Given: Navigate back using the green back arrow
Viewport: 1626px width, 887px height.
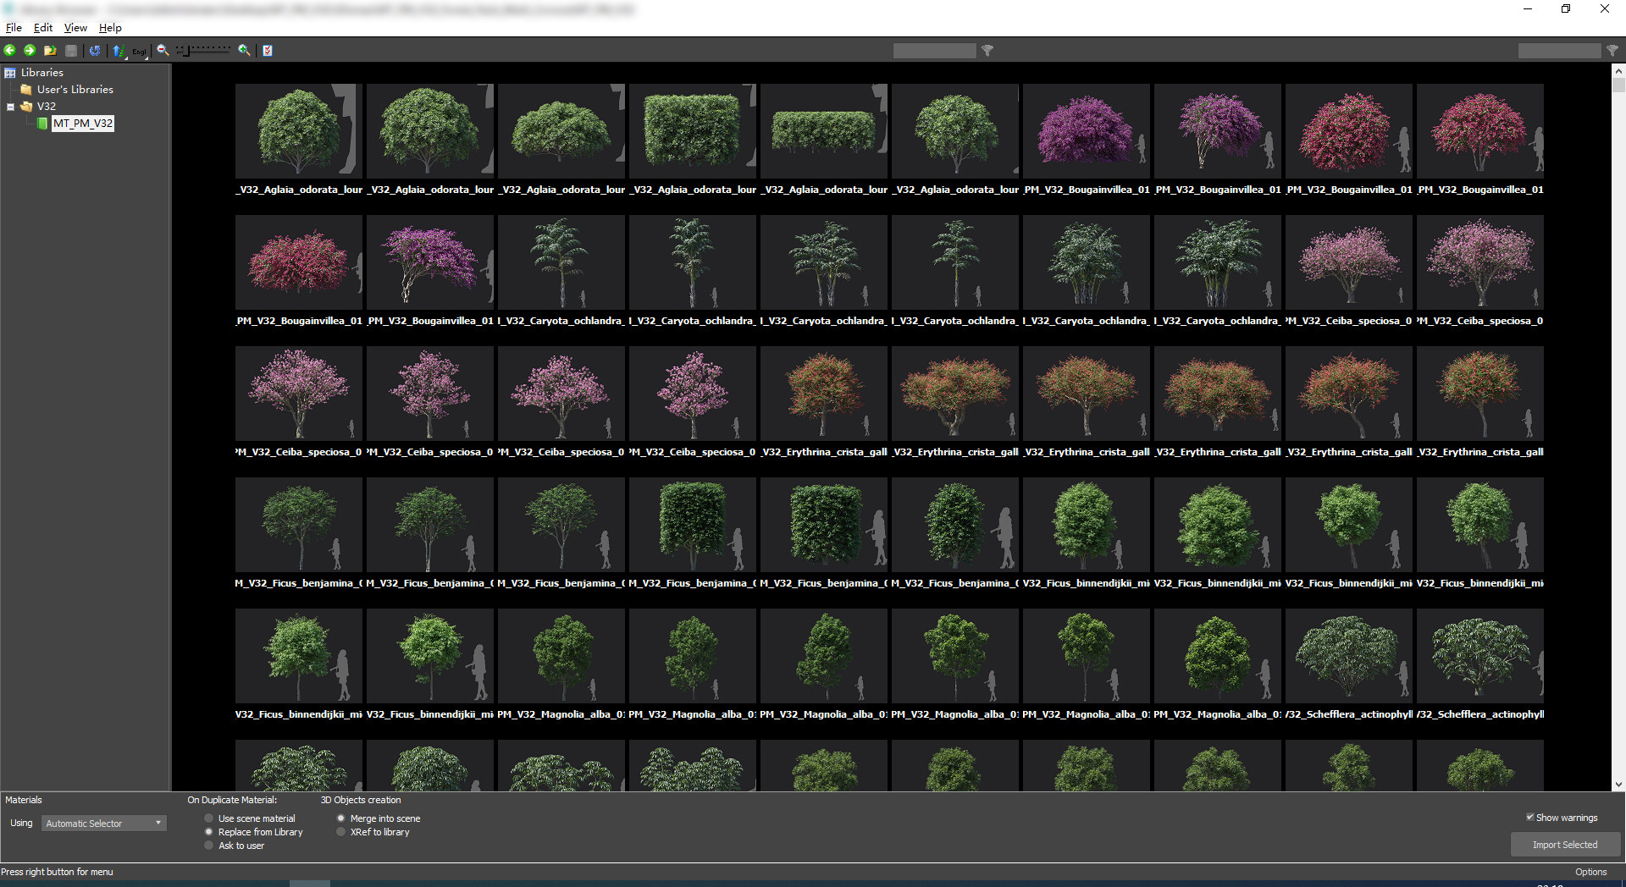Looking at the screenshot, I should coord(9,50).
